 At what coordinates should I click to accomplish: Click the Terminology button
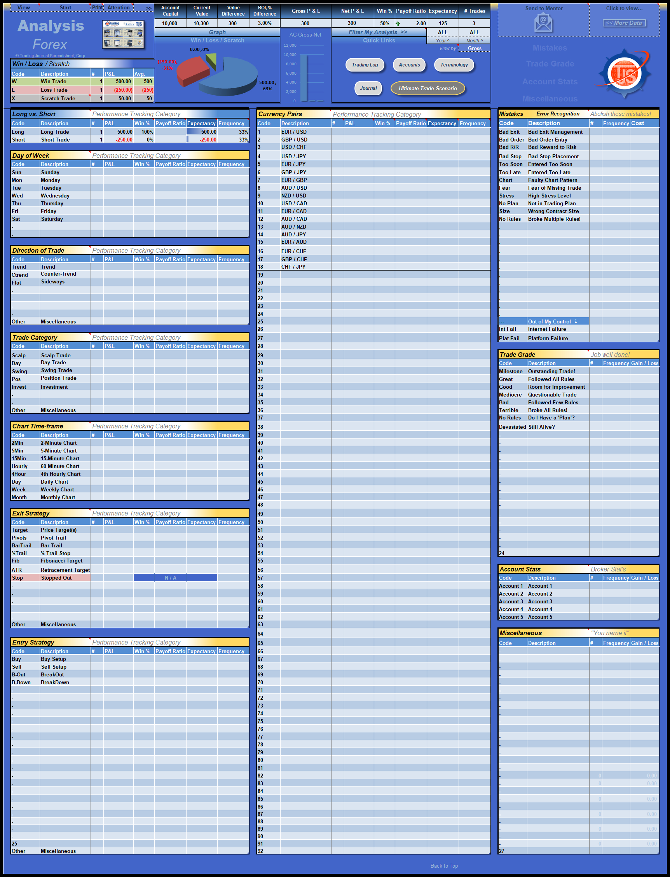pyautogui.click(x=454, y=65)
